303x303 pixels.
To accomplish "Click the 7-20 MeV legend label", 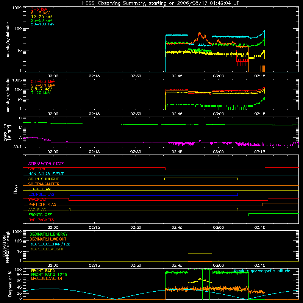I will click(x=41, y=93).
